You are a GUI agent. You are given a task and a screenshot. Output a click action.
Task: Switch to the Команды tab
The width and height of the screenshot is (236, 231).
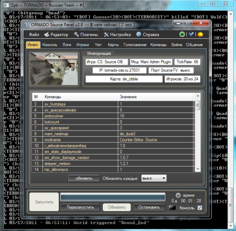coord(158,45)
